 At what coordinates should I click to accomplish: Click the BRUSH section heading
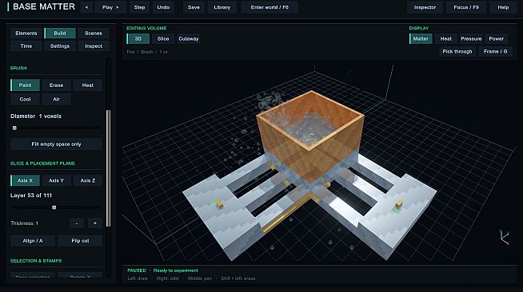coord(18,68)
